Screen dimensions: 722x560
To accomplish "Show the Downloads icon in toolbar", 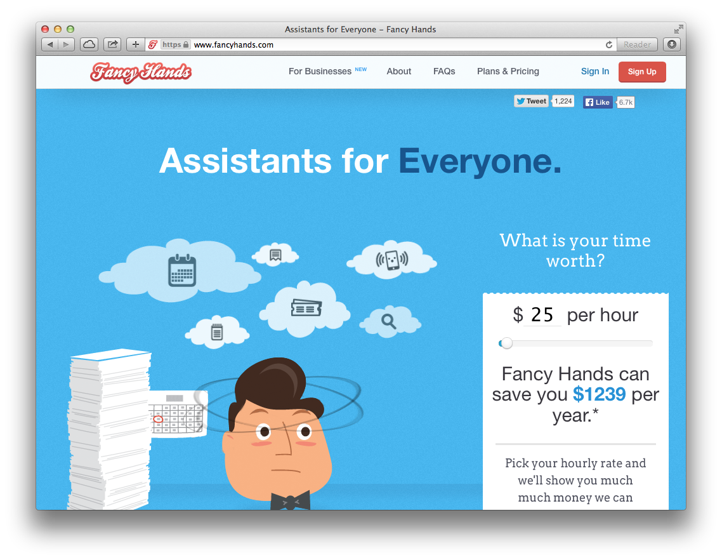I will (x=672, y=44).
